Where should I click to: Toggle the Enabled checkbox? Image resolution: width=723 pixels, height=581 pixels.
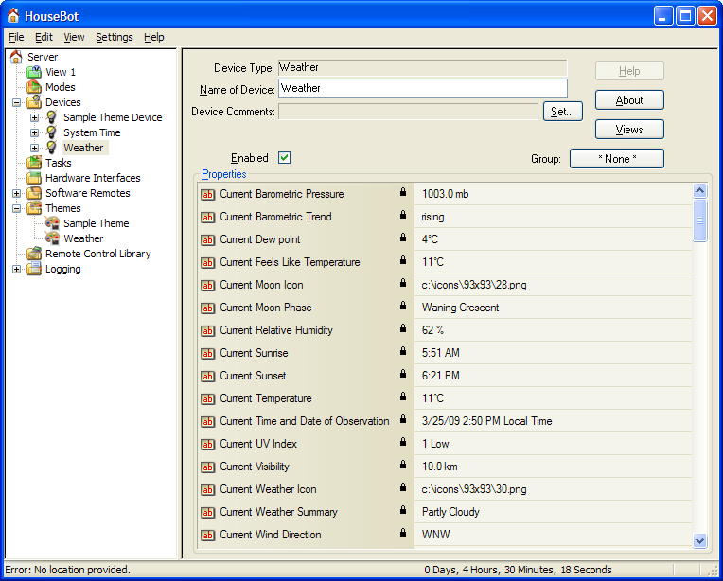(285, 158)
